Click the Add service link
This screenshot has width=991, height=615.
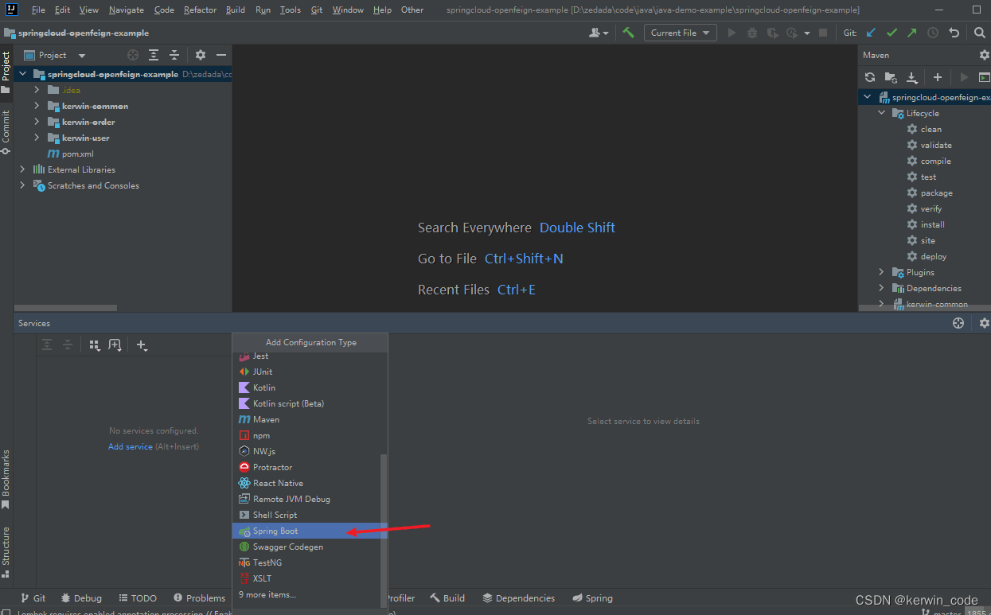[x=131, y=446]
